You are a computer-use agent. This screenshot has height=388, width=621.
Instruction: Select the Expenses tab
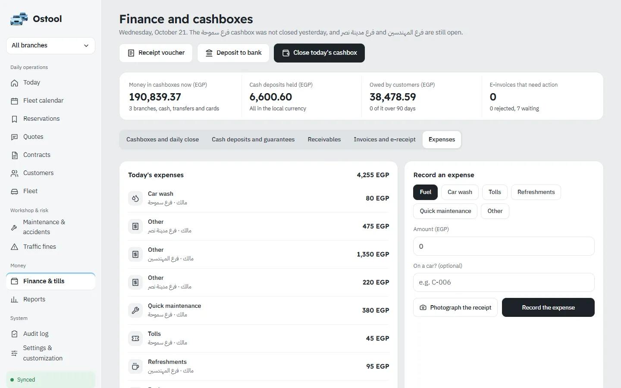tap(442, 140)
